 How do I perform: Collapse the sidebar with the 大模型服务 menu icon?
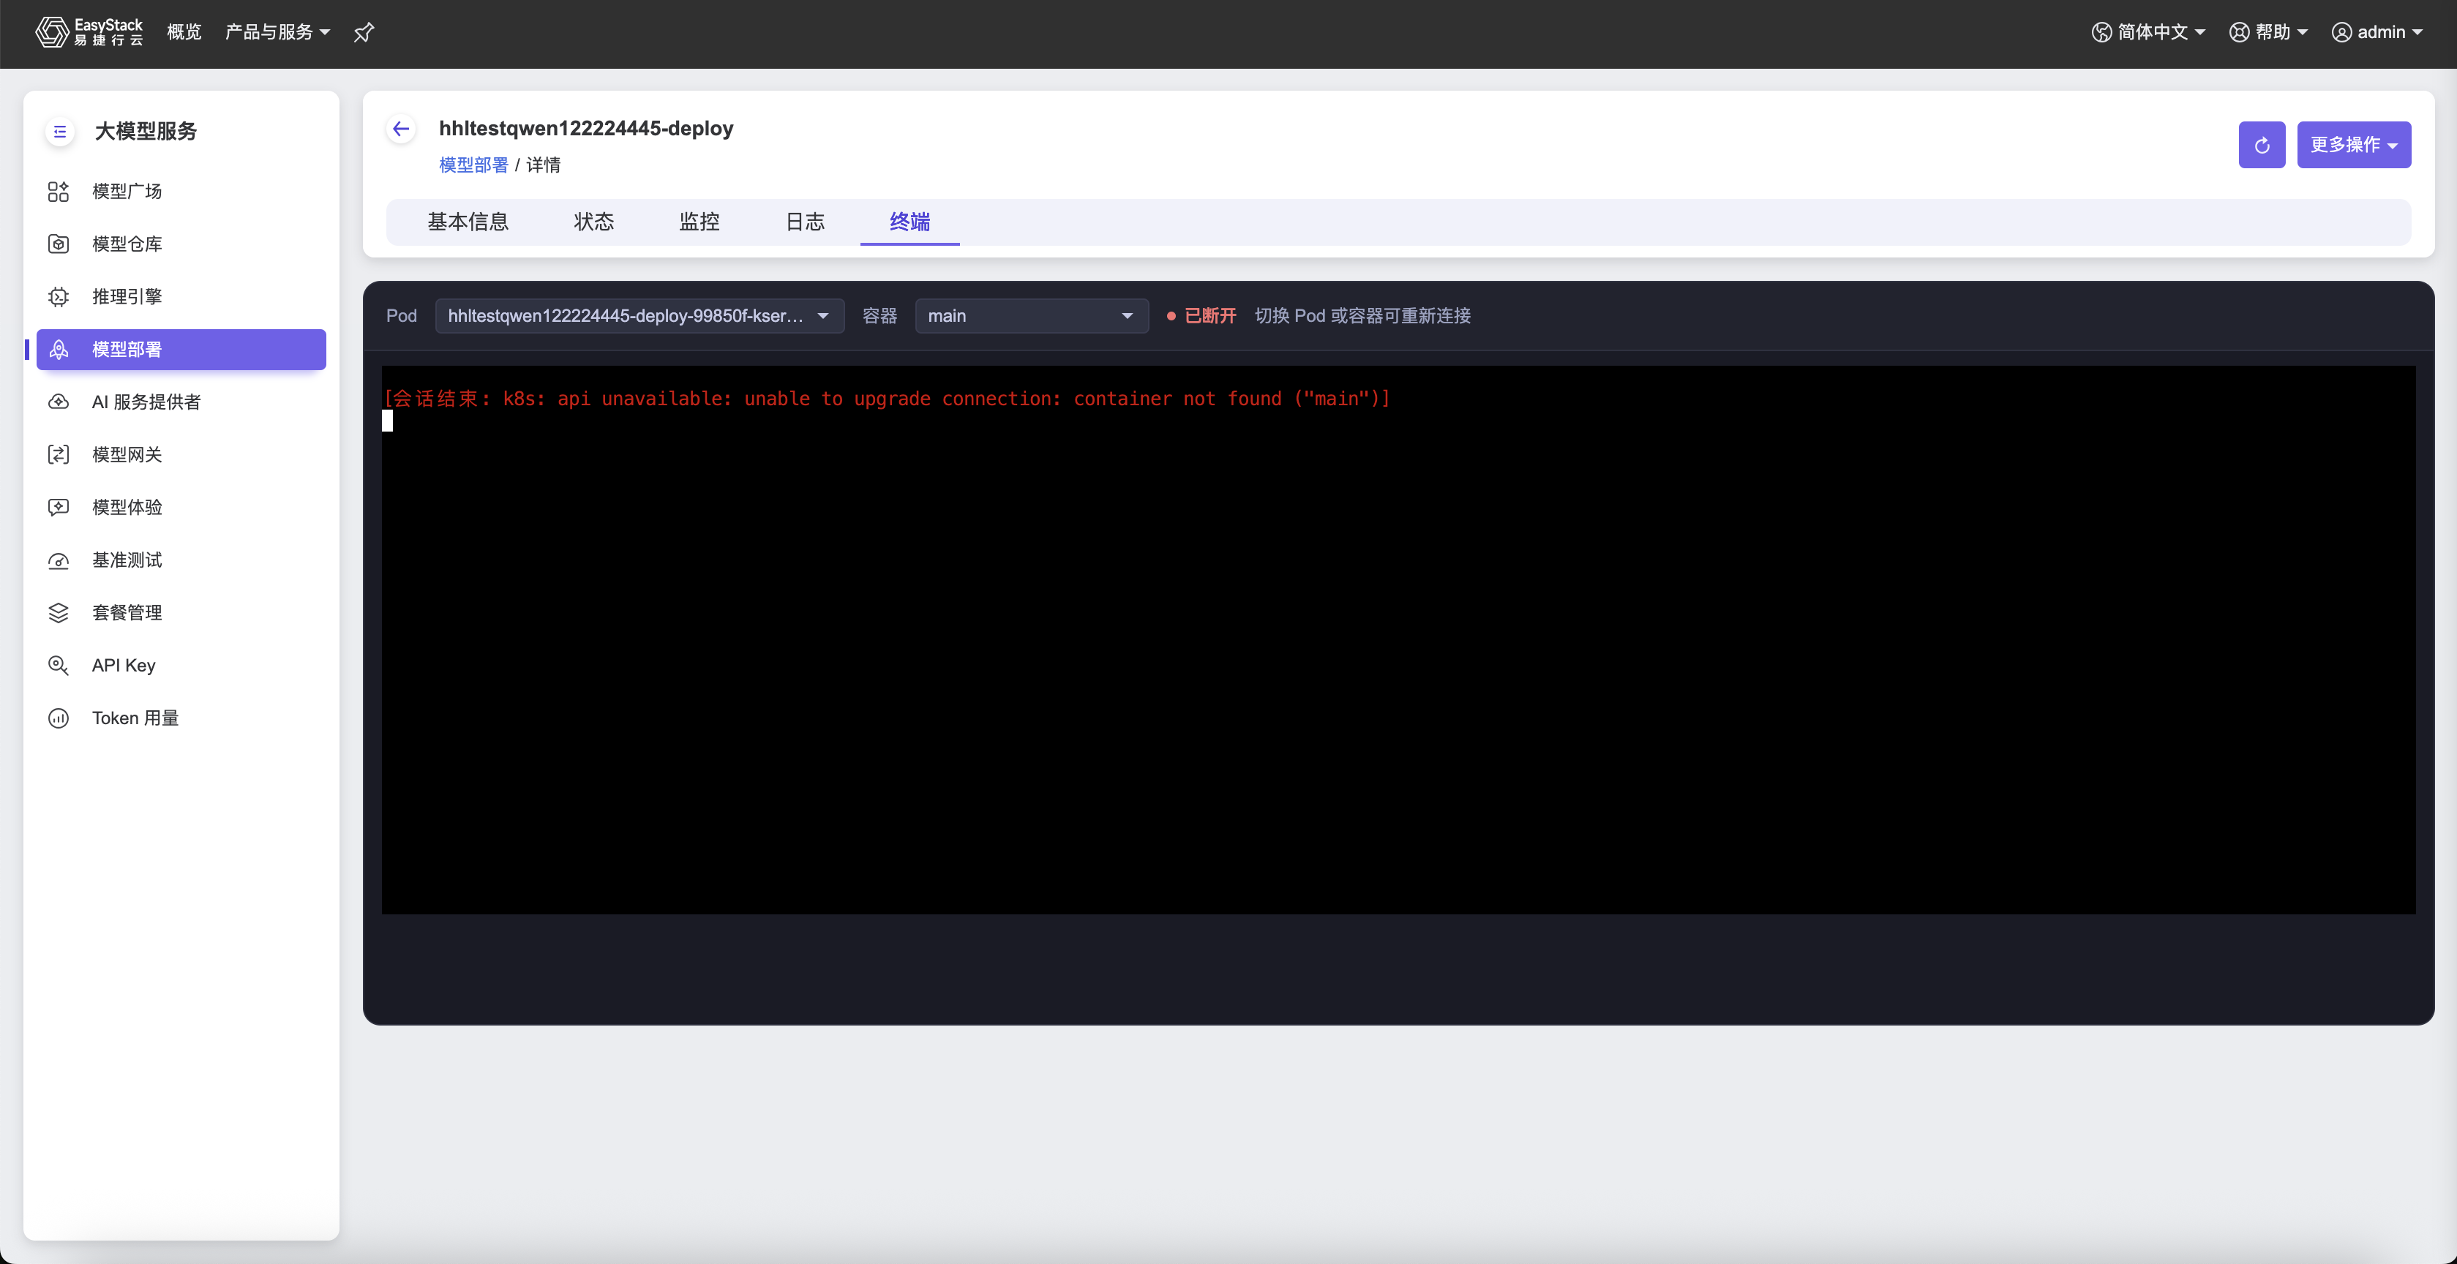pos(60,132)
